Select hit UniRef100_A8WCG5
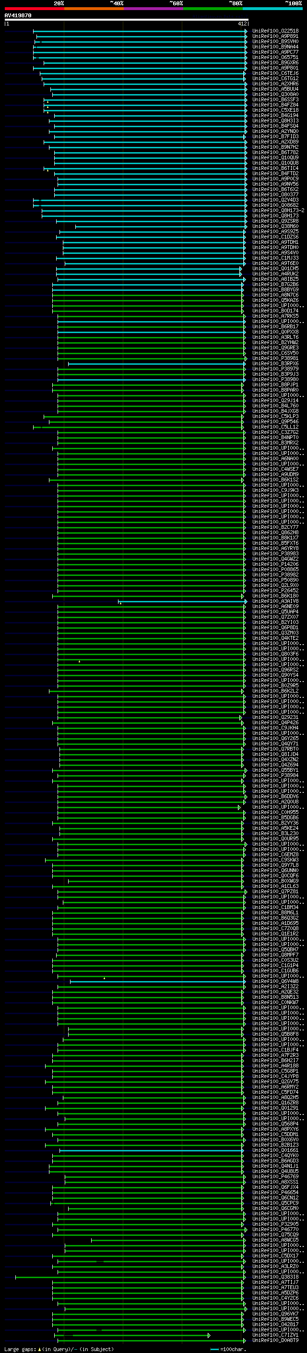Image resolution: width=307 pixels, height=1353 pixels. tap(275, 1240)
